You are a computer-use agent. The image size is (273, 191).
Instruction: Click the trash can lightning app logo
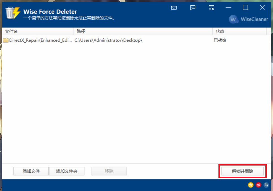pos(13,13)
